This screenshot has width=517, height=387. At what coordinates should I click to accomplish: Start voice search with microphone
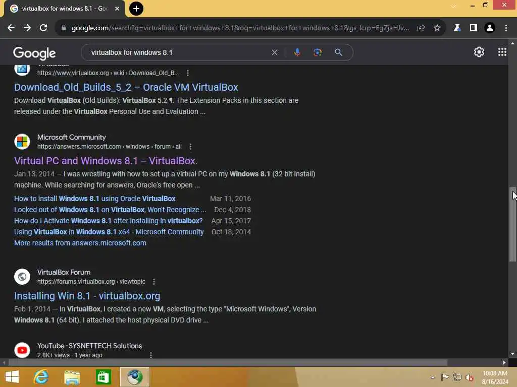click(297, 52)
